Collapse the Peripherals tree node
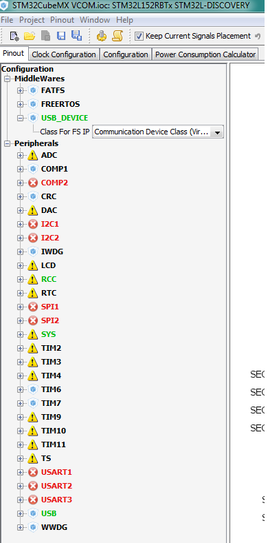The width and height of the screenshot is (268, 543). point(8,143)
